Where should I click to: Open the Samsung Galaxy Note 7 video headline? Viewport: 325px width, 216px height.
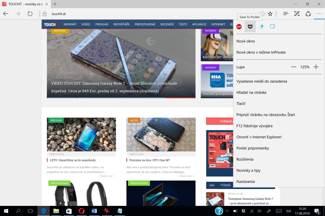[x=114, y=87]
